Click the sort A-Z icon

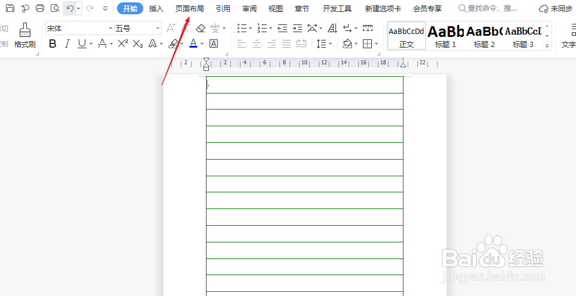coord(332,28)
